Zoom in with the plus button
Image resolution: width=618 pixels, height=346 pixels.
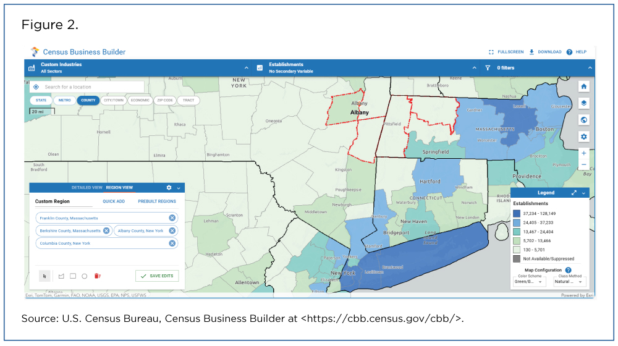click(584, 153)
